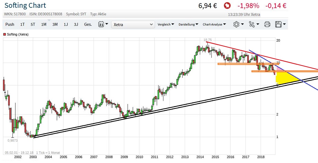Switch chart to 3J timeframe

tap(76, 24)
